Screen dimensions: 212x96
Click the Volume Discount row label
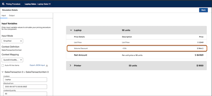[81, 48]
